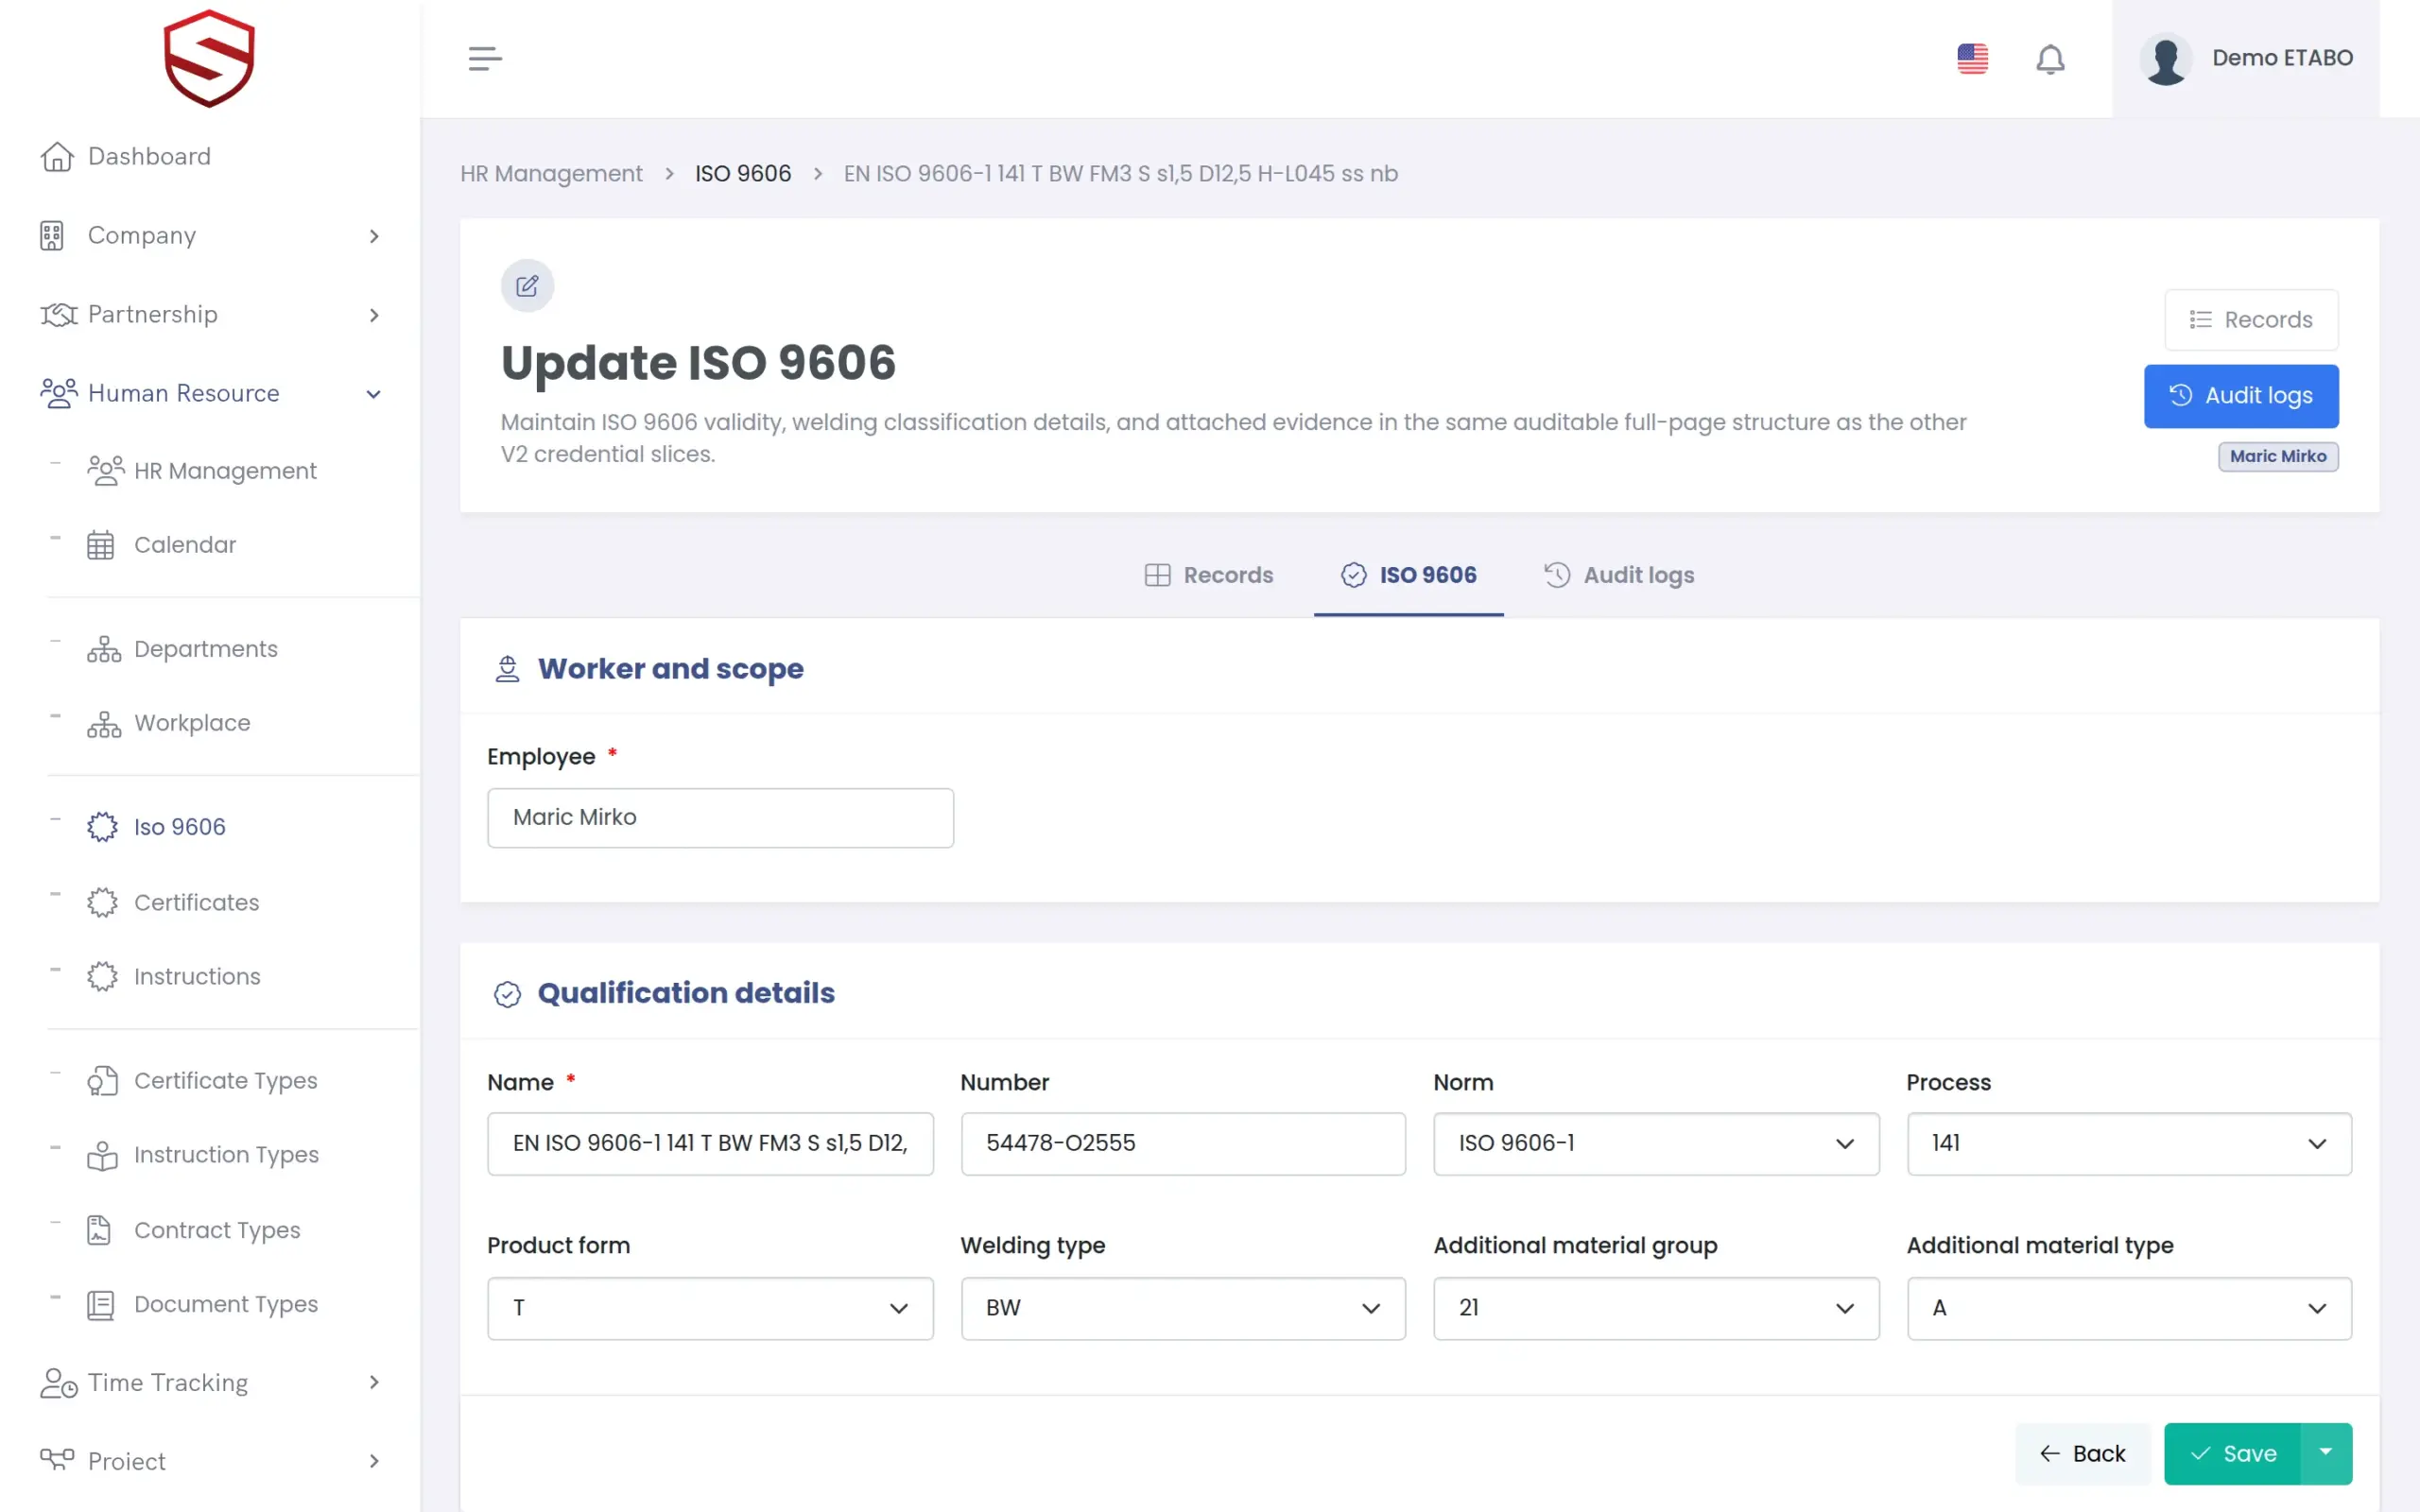This screenshot has height=1512, width=2420.
Task: Open the Product form dropdown
Action: tap(710, 1308)
